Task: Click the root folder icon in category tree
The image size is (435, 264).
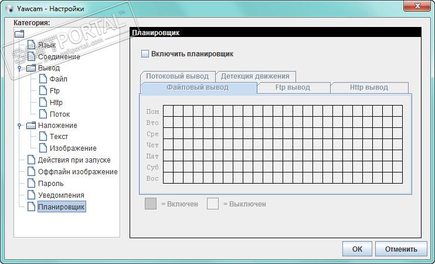Action: (x=19, y=34)
